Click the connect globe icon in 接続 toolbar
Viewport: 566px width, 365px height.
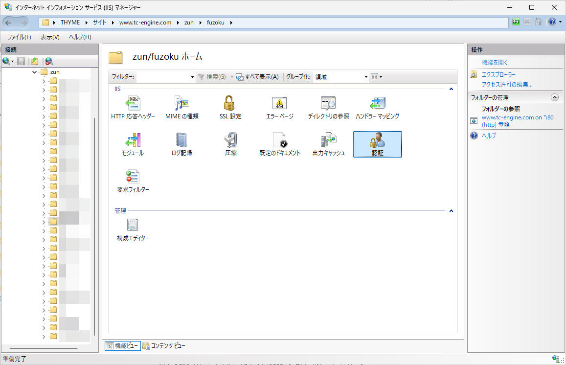coord(6,61)
